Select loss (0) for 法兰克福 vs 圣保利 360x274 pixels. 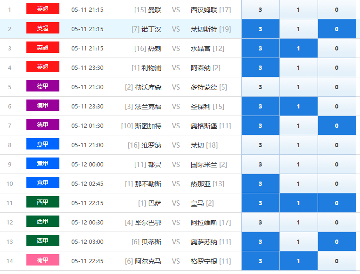click(337, 106)
